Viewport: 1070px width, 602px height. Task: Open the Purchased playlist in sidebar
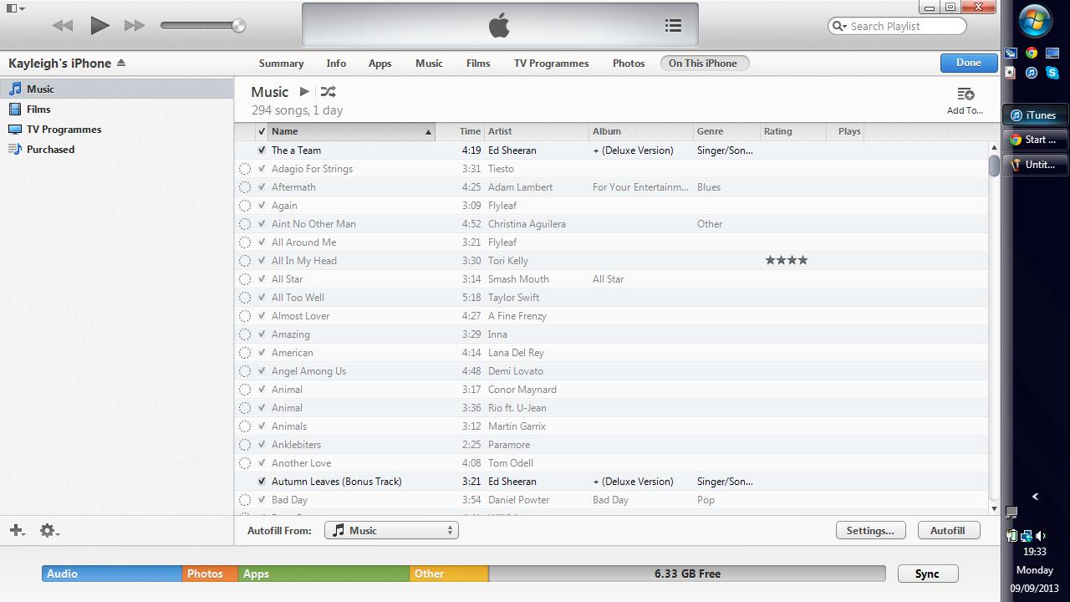click(117, 150)
